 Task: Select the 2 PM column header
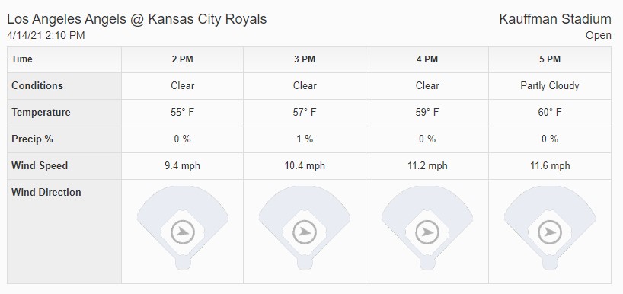(182, 59)
